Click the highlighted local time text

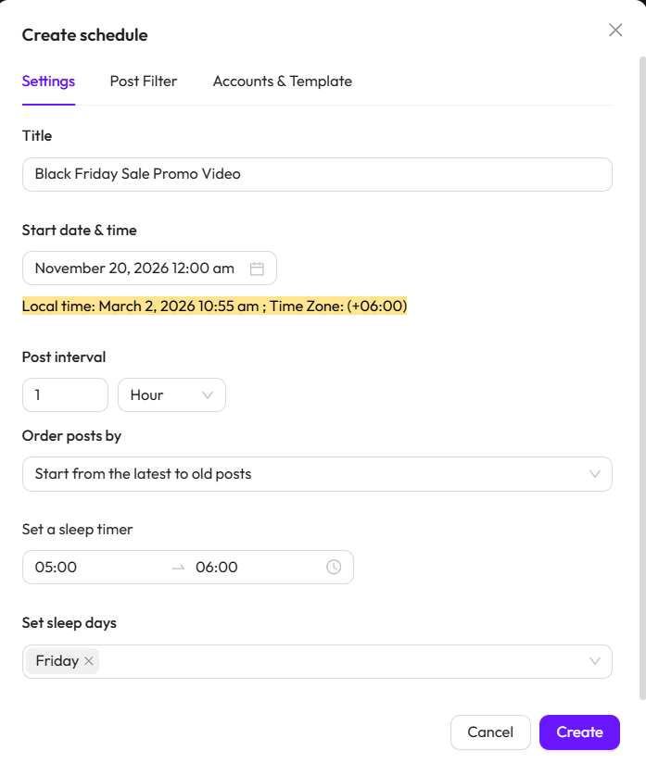click(214, 306)
